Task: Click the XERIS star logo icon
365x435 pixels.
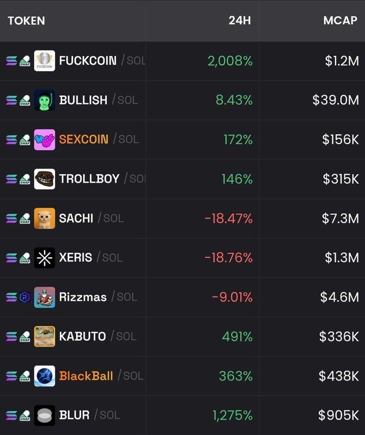Action: [x=45, y=258]
